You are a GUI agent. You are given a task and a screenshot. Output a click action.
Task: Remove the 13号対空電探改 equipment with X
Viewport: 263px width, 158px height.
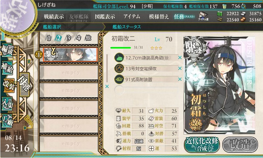coord(180,68)
